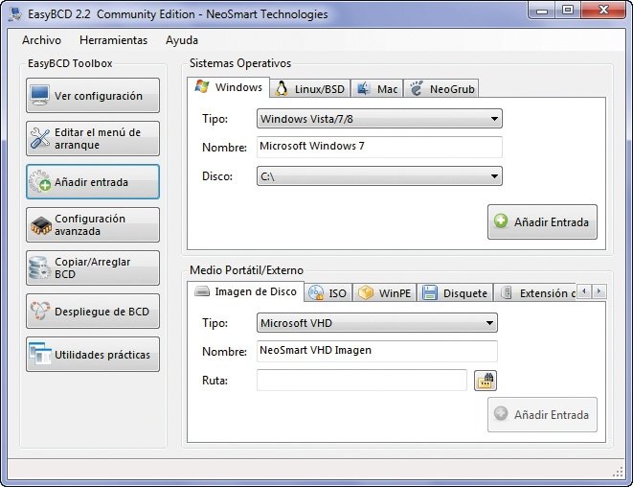The width and height of the screenshot is (633, 487).
Task: Switch to the NeoGrub tab
Action: coord(441,88)
